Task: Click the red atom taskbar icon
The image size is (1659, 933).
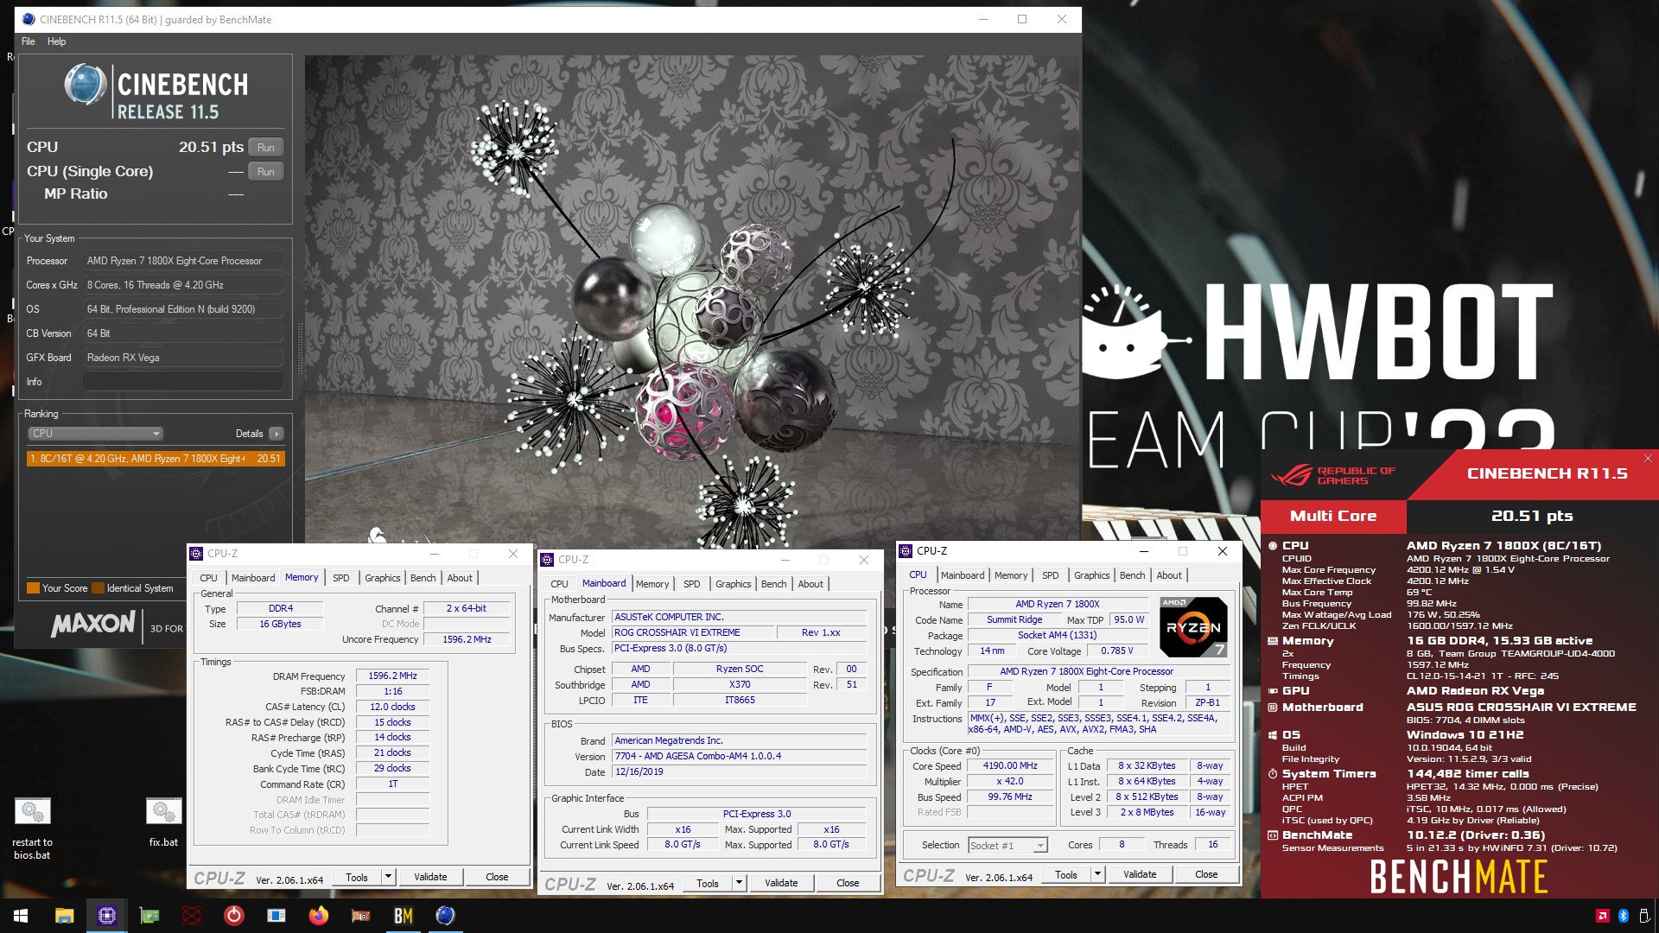Action: [191, 916]
